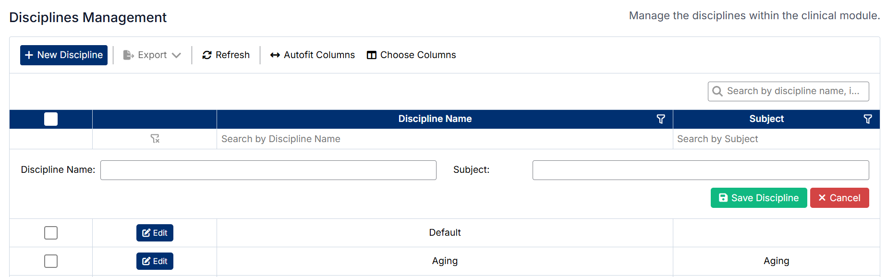Click the Subject form input field
Image resolution: width=887 pixels, height=277 pixels.
tap(700, 170)
